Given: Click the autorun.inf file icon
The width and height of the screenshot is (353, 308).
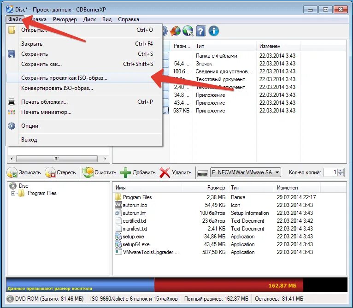Looking at the screenshot, I should 118,213.
